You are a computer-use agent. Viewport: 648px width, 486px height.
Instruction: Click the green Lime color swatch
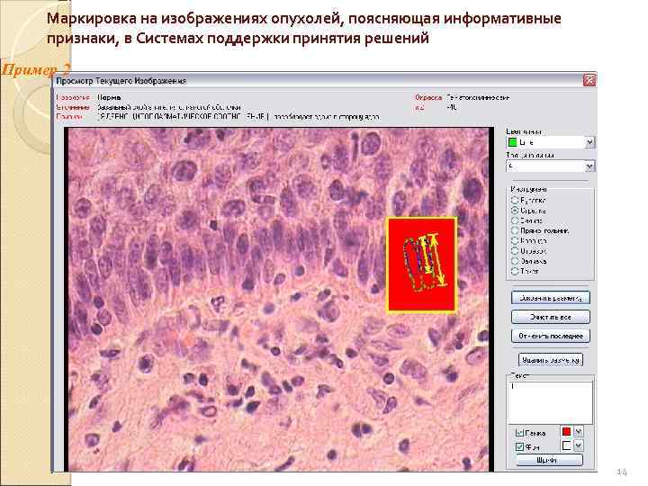[512, 142]
